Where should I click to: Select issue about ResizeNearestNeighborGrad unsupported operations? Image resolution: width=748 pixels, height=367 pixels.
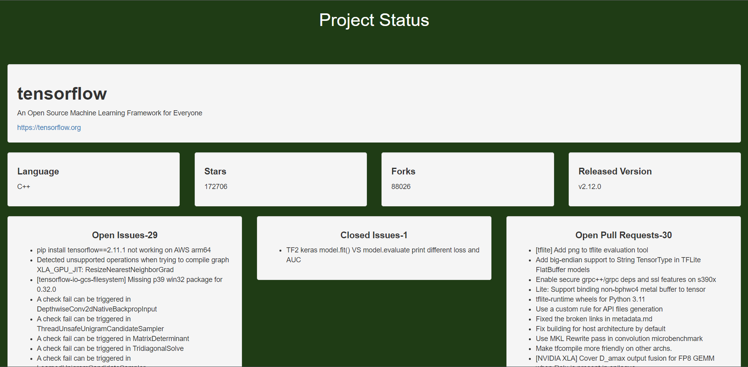(x=133, y=265)
